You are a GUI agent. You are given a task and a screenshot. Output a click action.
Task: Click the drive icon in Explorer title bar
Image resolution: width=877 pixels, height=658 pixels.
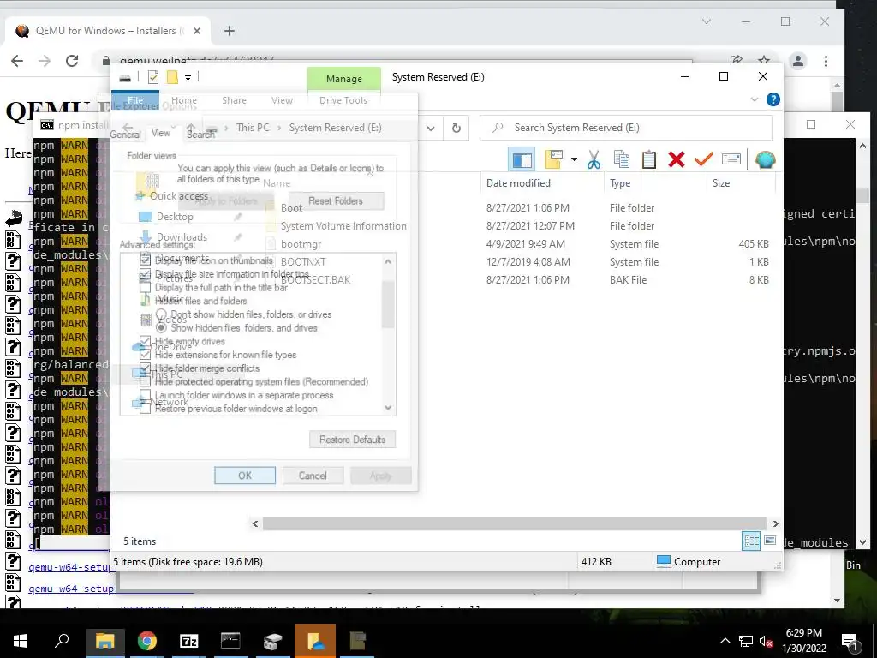point(125,78)
